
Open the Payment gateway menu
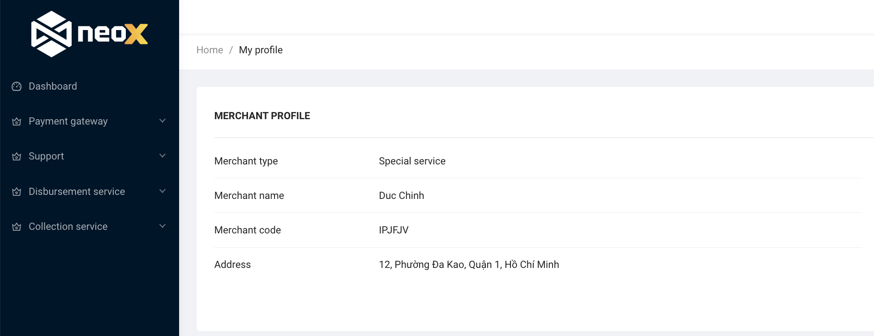[68, 121]
